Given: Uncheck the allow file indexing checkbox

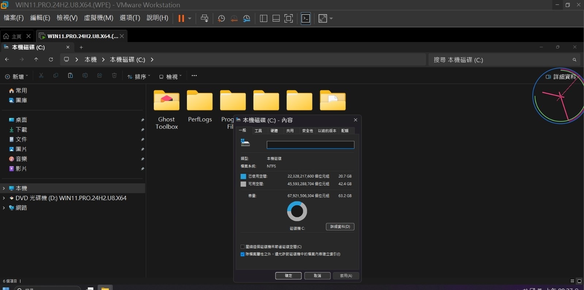Looking at the screenshot, I should pos(242,254).
